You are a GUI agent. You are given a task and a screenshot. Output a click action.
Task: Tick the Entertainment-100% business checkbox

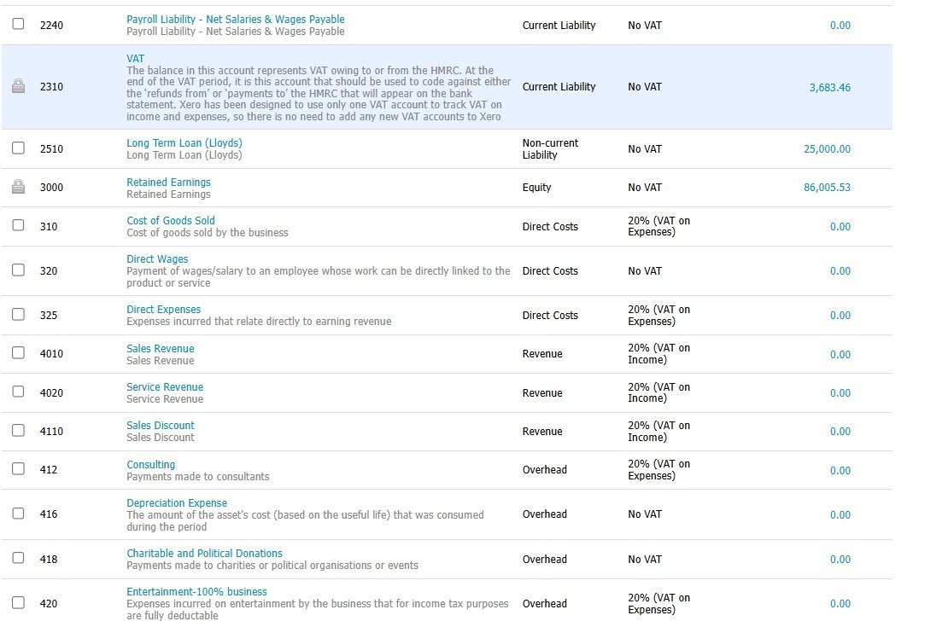coord(19,603)
